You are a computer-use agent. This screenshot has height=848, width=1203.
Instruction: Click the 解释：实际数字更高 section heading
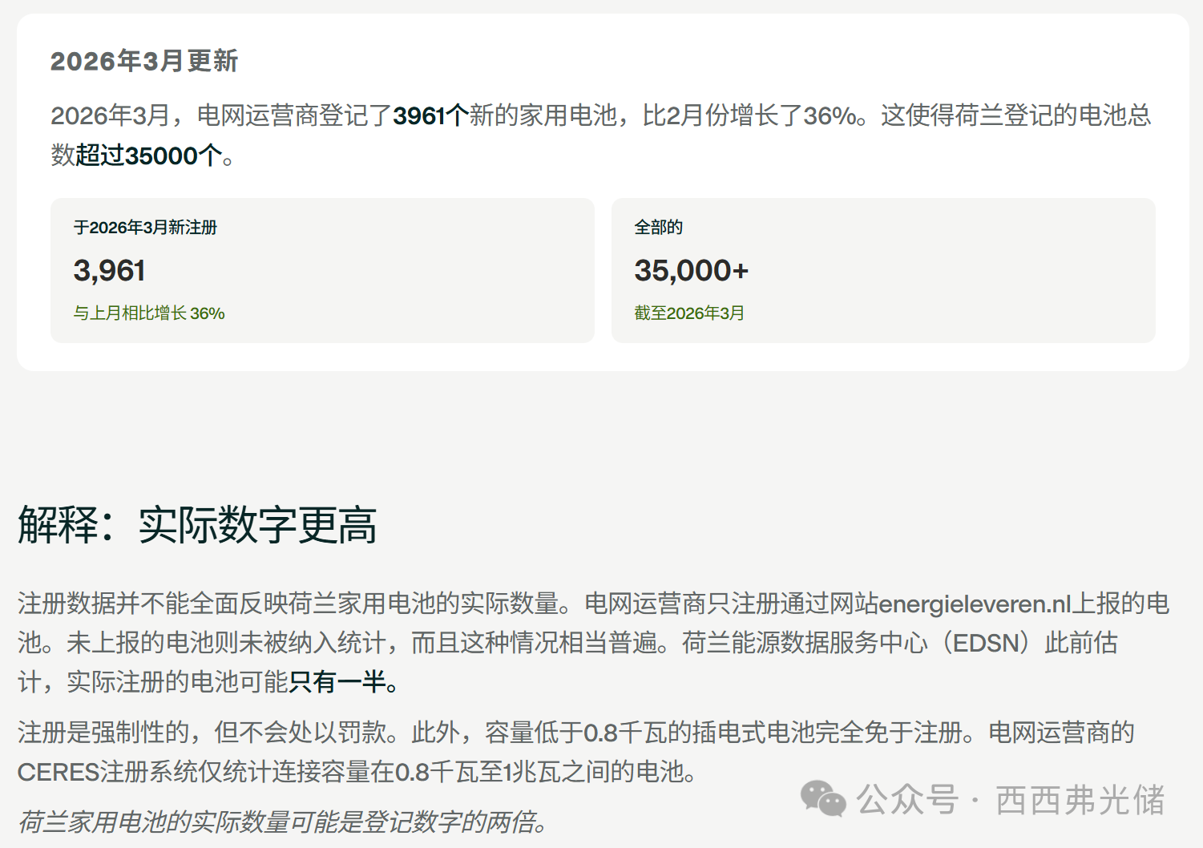pos(197,526)
